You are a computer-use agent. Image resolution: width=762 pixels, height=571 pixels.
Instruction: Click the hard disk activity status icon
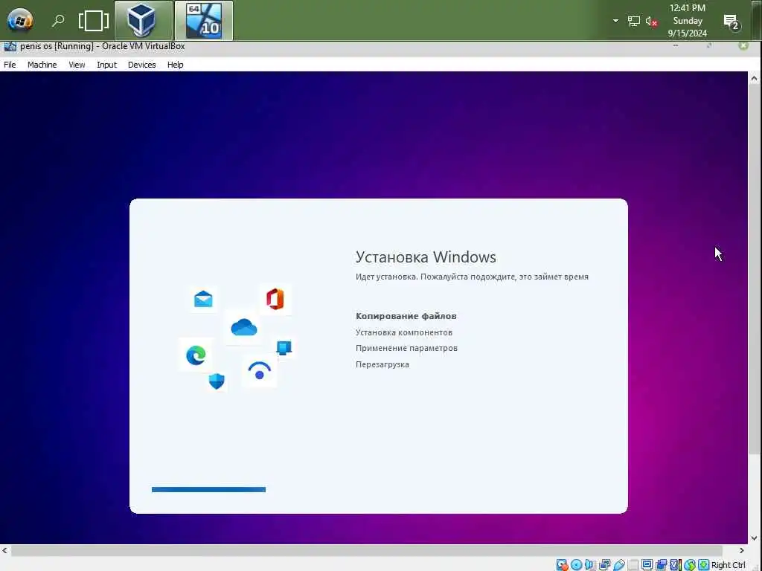click(x=562, y=565)
